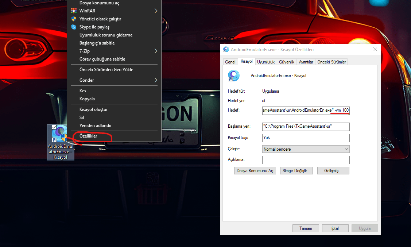Screen dimensions: 411x247
Task: Switch to the Kısayol tab
Action: 247,61
